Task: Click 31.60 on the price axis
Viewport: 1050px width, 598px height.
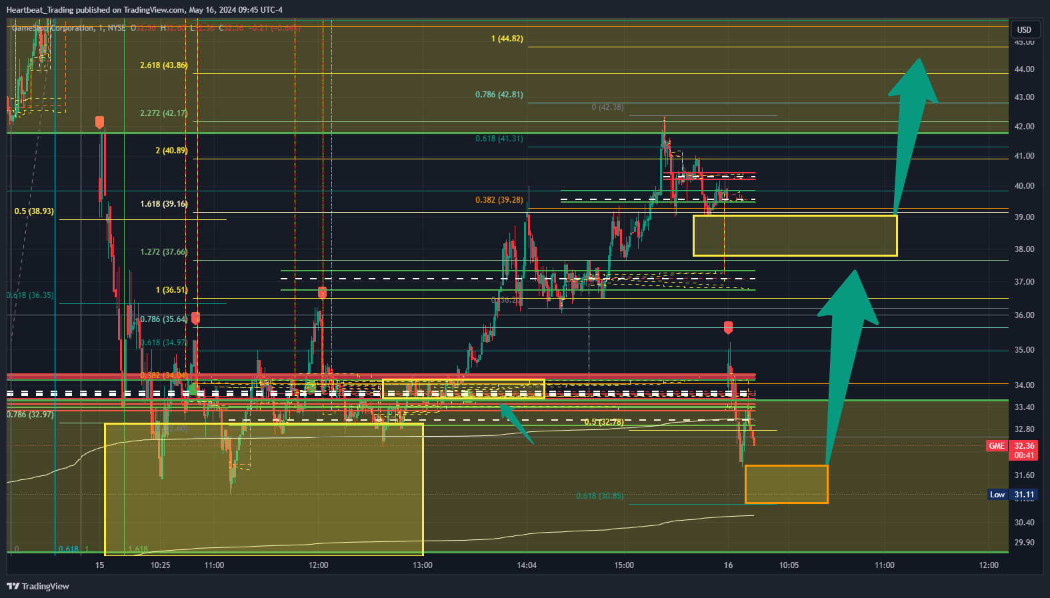Action: 1024,475
